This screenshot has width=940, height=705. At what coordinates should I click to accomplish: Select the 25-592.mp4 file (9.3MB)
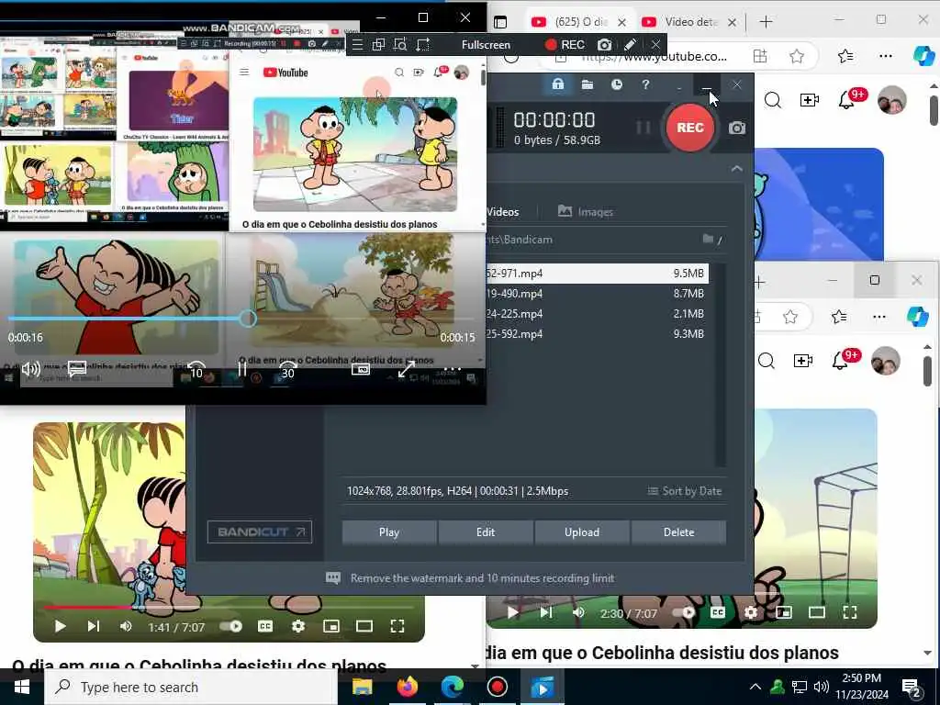[x=598, y=334]
